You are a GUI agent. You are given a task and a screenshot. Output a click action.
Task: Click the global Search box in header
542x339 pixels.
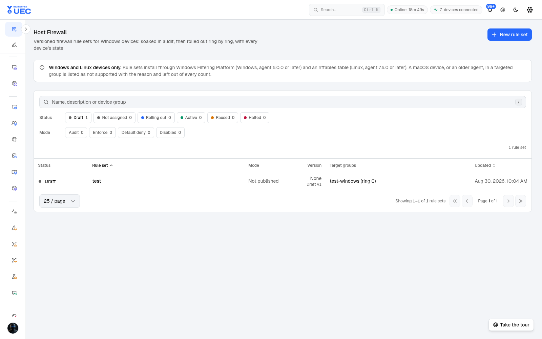click(x=347, y=10)
